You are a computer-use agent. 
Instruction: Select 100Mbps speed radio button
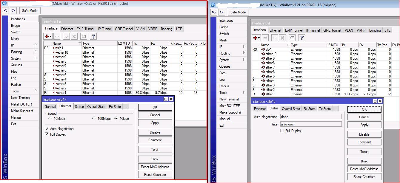(x=94, y=118)
